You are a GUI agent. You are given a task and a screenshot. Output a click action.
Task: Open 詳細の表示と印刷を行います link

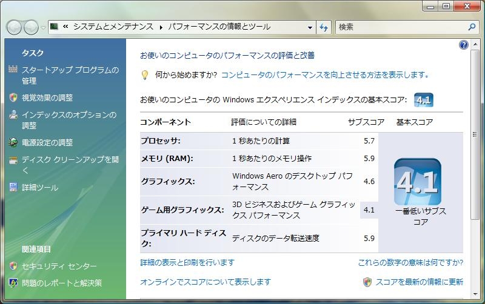[187, 263]
